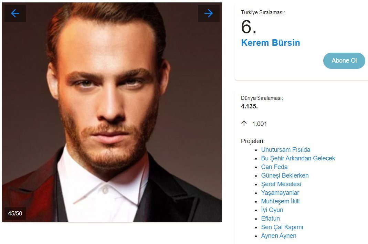Select the Can Feda project
The image size is (368, 244).
274,167
